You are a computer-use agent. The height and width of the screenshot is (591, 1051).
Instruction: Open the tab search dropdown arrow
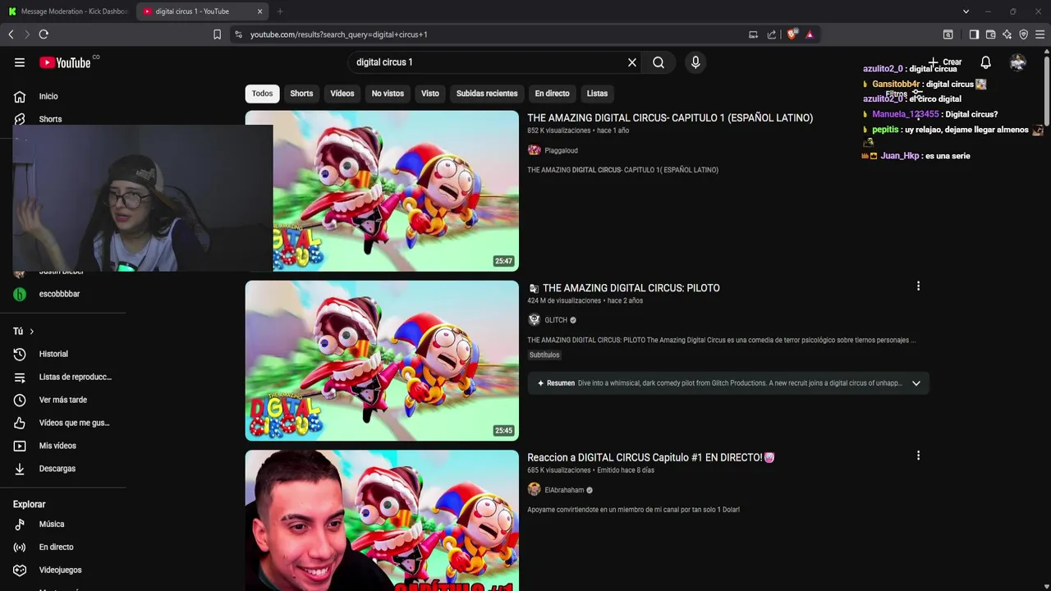pos(966,11)
